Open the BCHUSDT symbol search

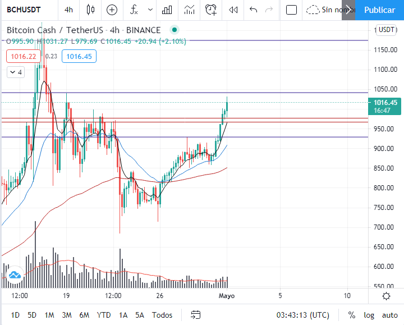click(x=24, y=10)
